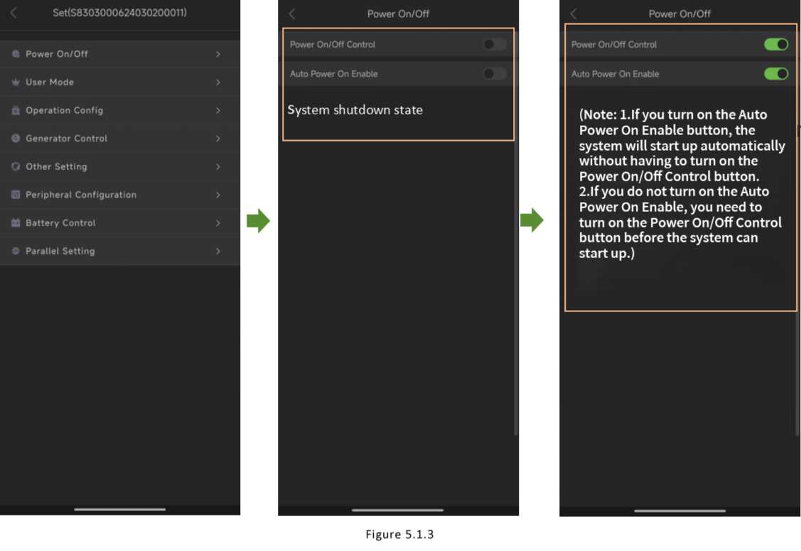Viewport: 801px width, 551px height.
Task: Disable the green Power On/Off Control toggle
Action: click(776, 44)
